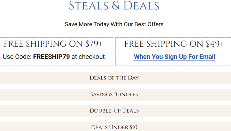Image resolution: width=231 pixels, height=131 pixels.
Task: Click the 'Save More Today With Our Best Offers' tagline
Action: point(114,24)
